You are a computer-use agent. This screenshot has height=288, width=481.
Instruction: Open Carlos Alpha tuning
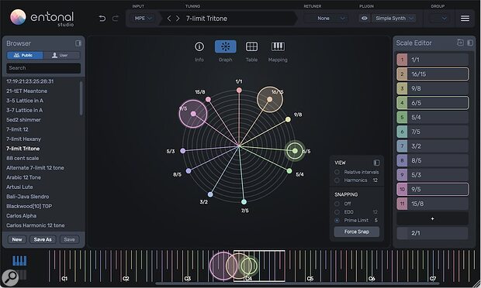[22, 216]
